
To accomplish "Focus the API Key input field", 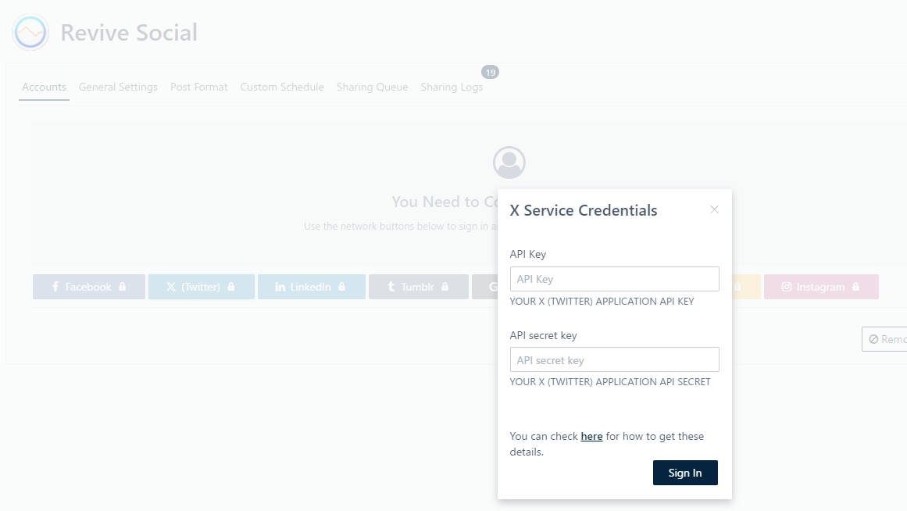I will pyautogui.click(x=614, y=279).
